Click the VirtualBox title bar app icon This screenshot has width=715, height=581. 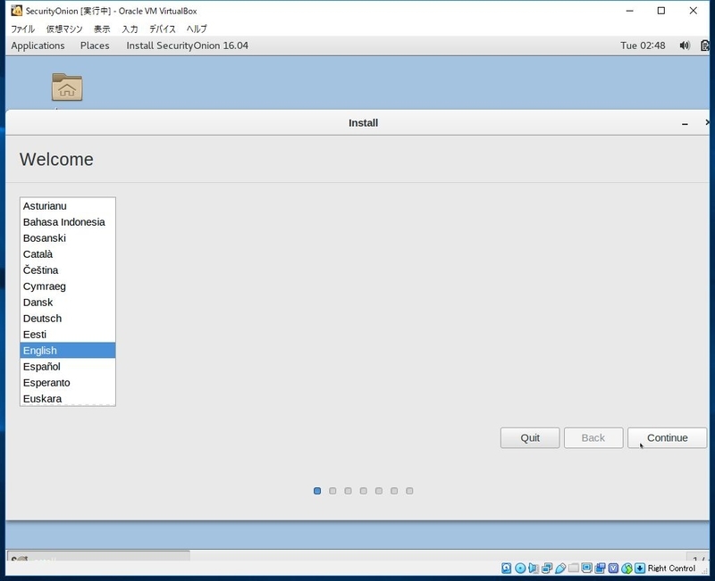point(16,11)
